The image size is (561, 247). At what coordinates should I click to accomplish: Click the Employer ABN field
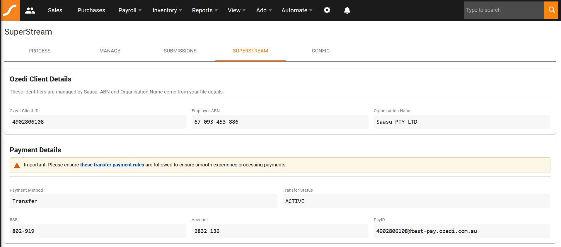(280, 122)
